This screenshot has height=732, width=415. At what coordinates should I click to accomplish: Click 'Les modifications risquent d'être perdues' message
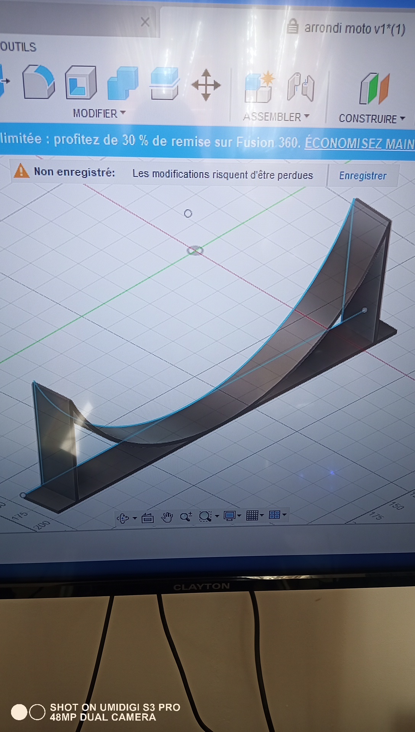click(223, 174)
